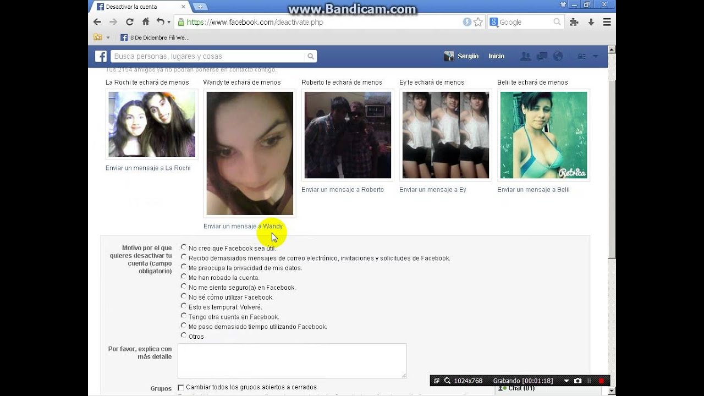Open the browser hamburger menu

607,22
